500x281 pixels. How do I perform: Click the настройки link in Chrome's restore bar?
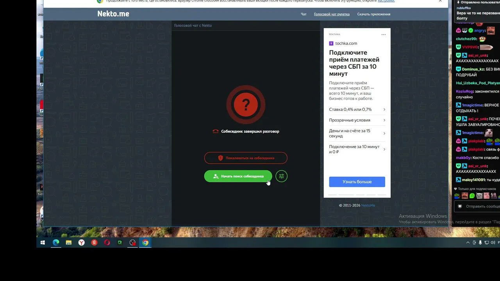click(386, 1)
